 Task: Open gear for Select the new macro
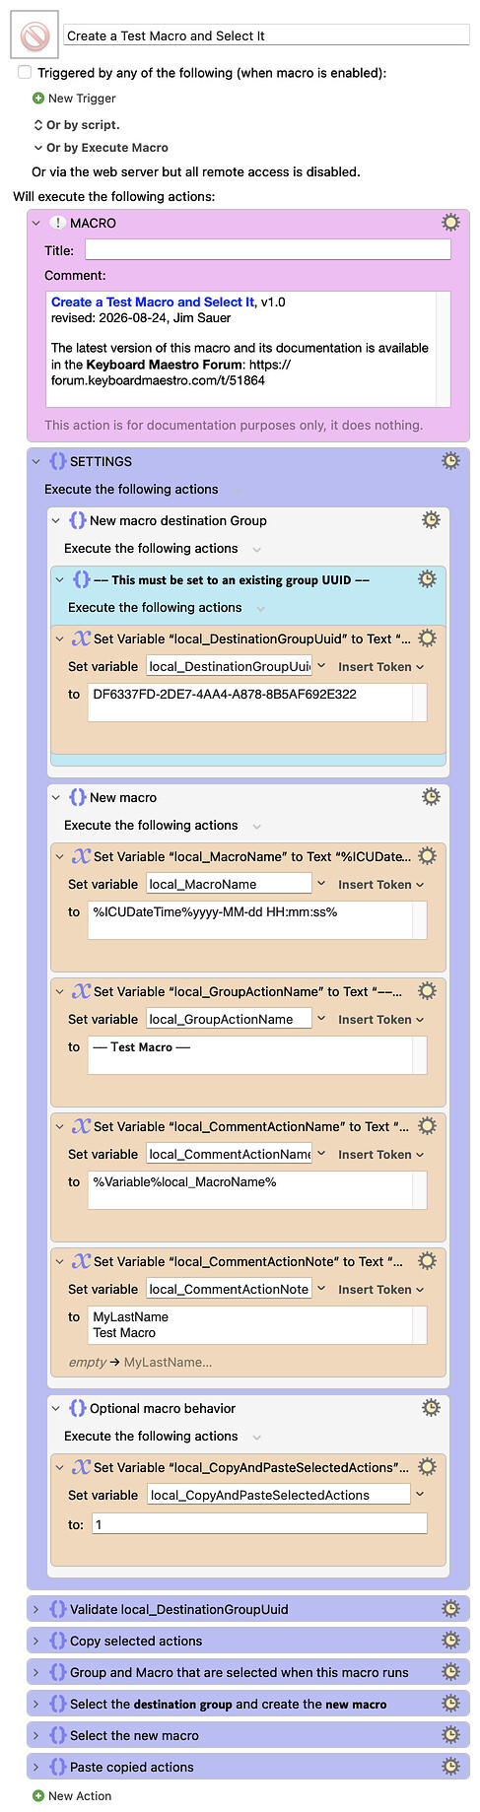click(450, 1735)
